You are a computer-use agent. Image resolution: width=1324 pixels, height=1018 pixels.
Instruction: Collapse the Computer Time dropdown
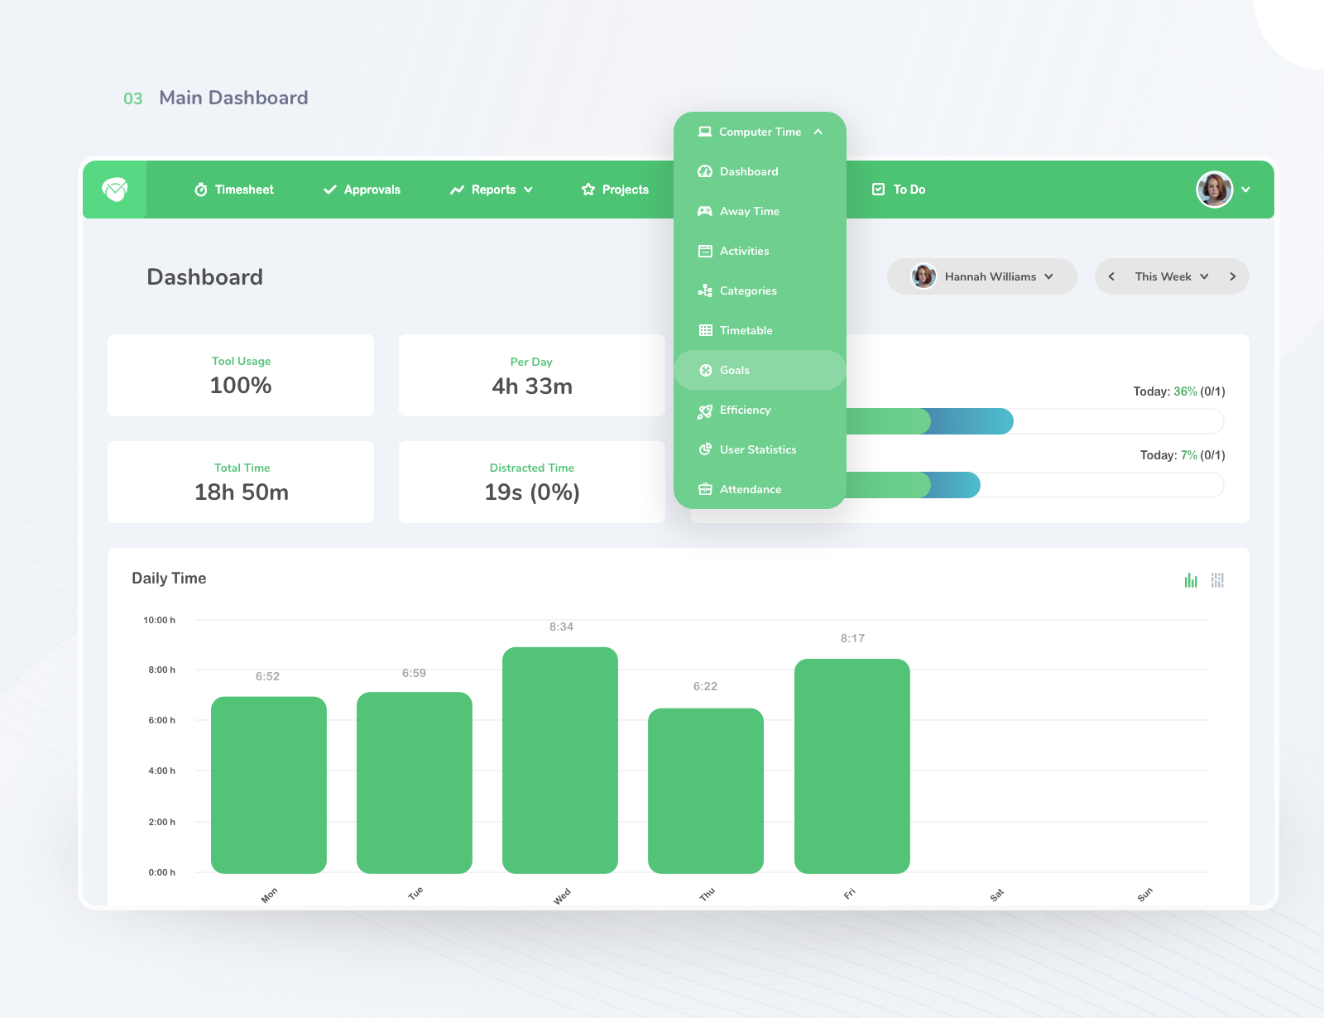(x=818, y=132)
